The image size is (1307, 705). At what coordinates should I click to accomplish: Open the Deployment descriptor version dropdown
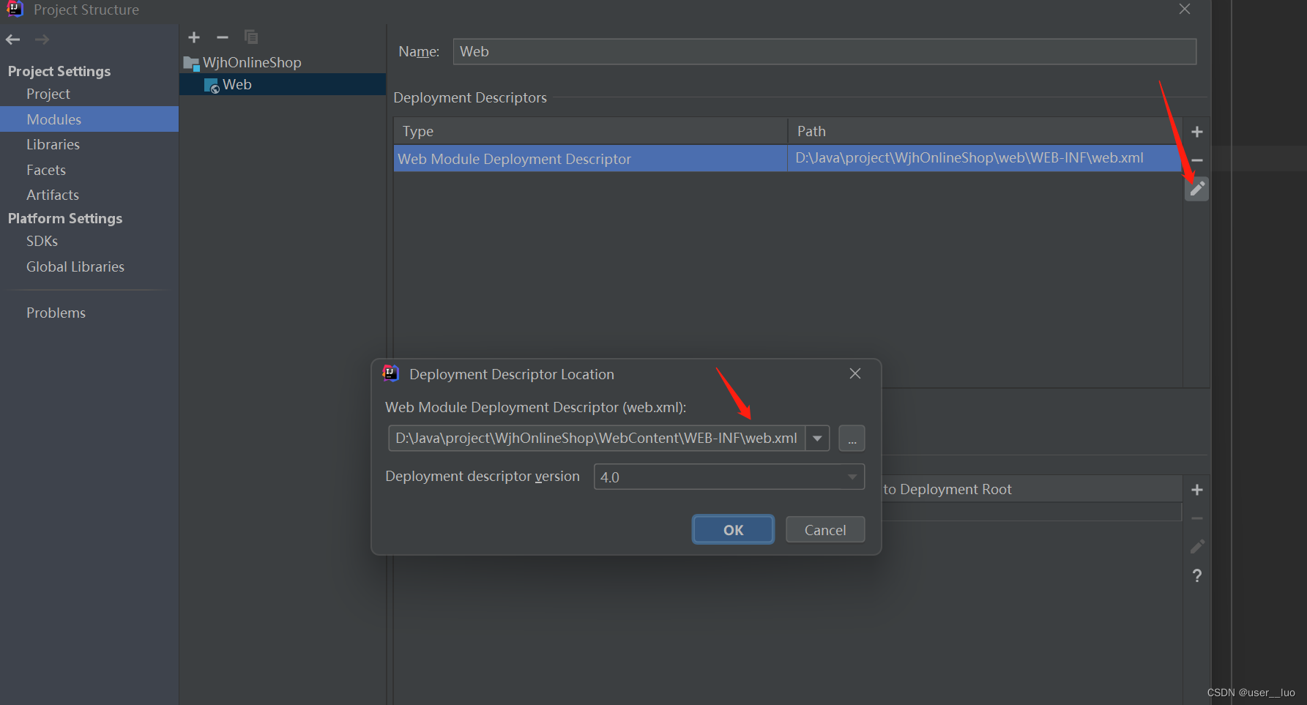pyautogui.click(x=852, y=477)
